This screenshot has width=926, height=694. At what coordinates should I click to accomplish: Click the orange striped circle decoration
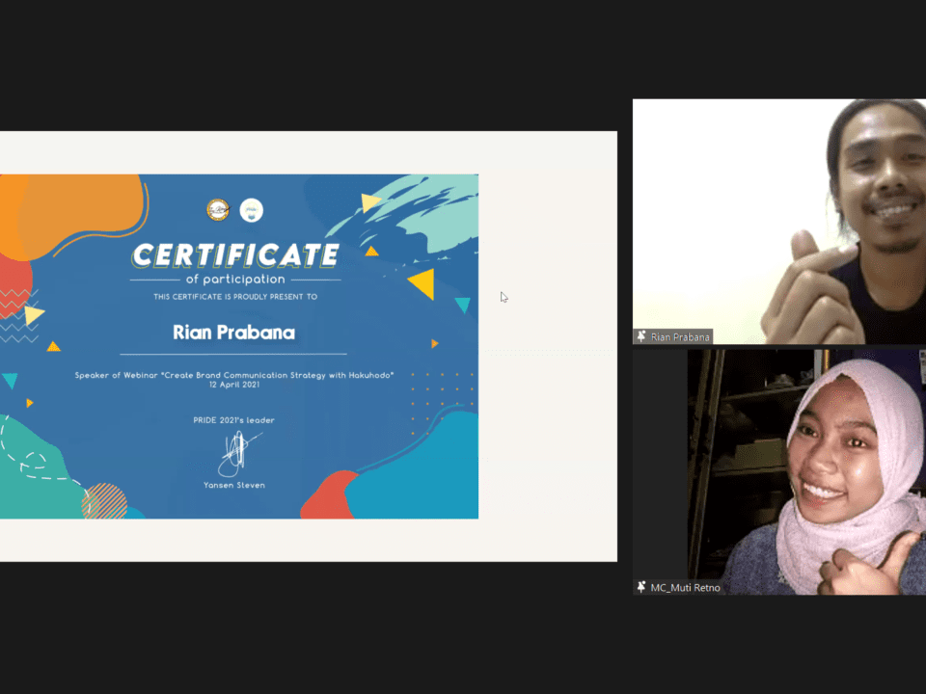click(104, 501)
